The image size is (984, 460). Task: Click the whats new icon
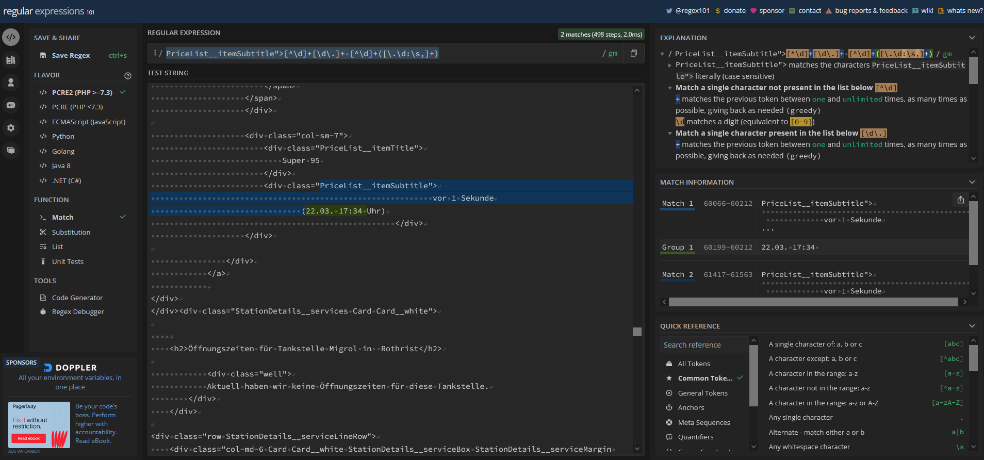point(941,11)
